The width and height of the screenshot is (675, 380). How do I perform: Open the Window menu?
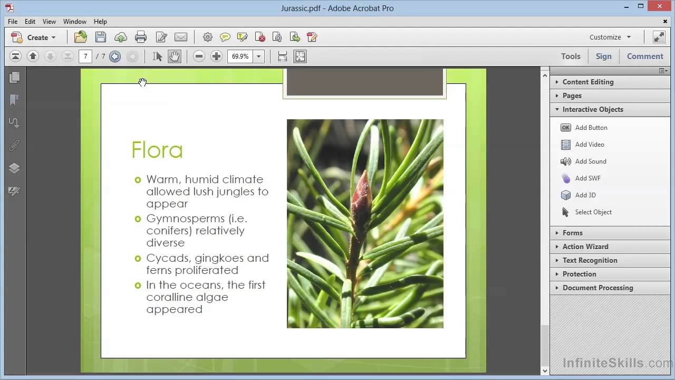(x=75, y=22)
